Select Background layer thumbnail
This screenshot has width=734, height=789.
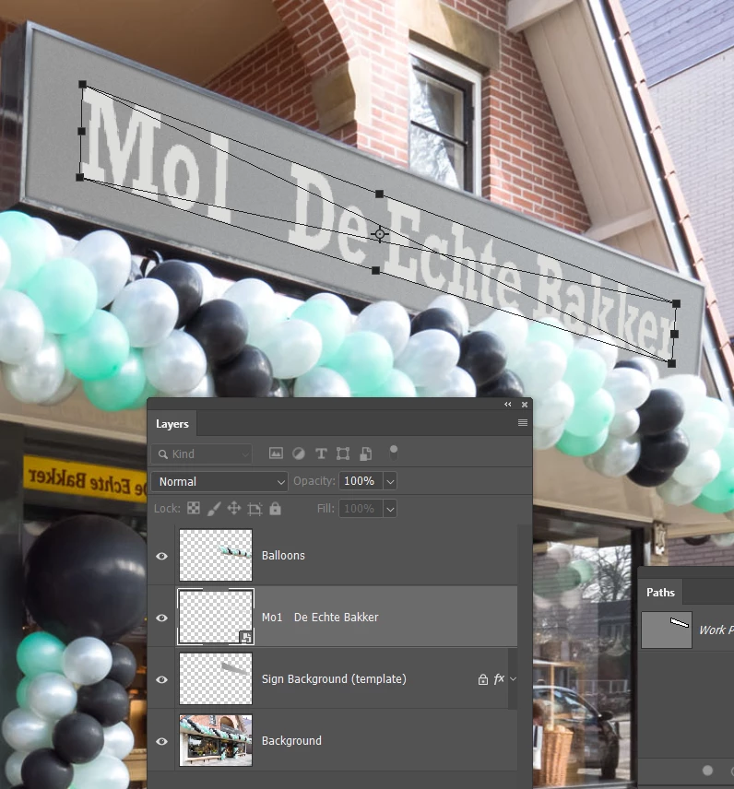(x=216, y=740)
